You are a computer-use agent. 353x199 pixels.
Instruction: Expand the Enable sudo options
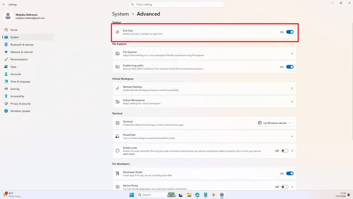pos(292,151)
